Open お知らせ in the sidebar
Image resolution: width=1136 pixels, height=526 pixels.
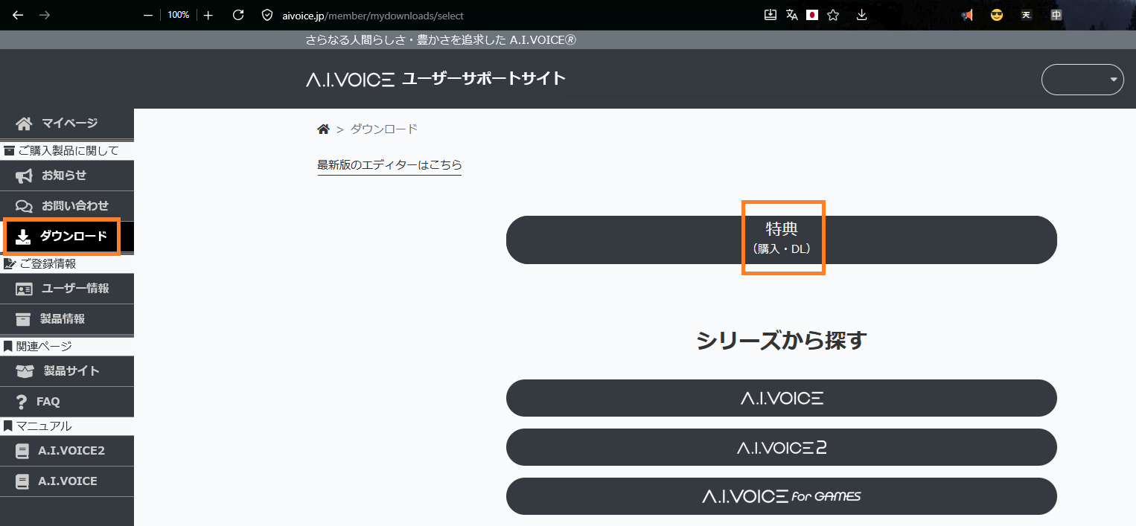point(67,176)
